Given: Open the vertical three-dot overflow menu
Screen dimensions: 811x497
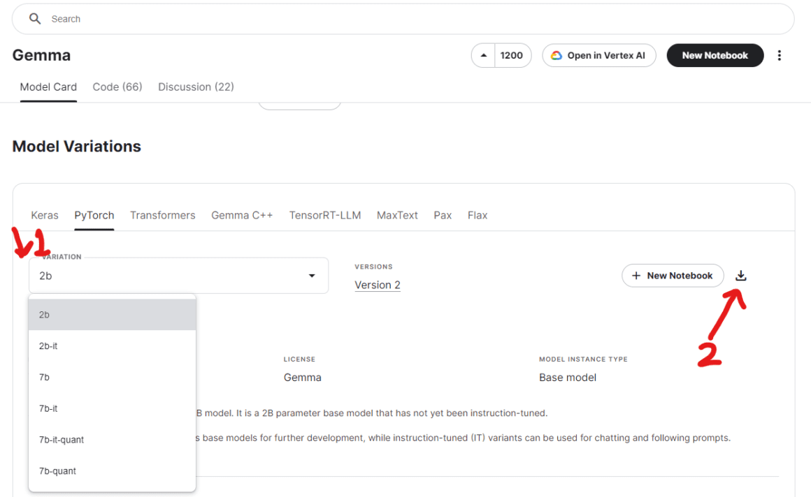Looking at the screenshot, I should click(780, 55).
